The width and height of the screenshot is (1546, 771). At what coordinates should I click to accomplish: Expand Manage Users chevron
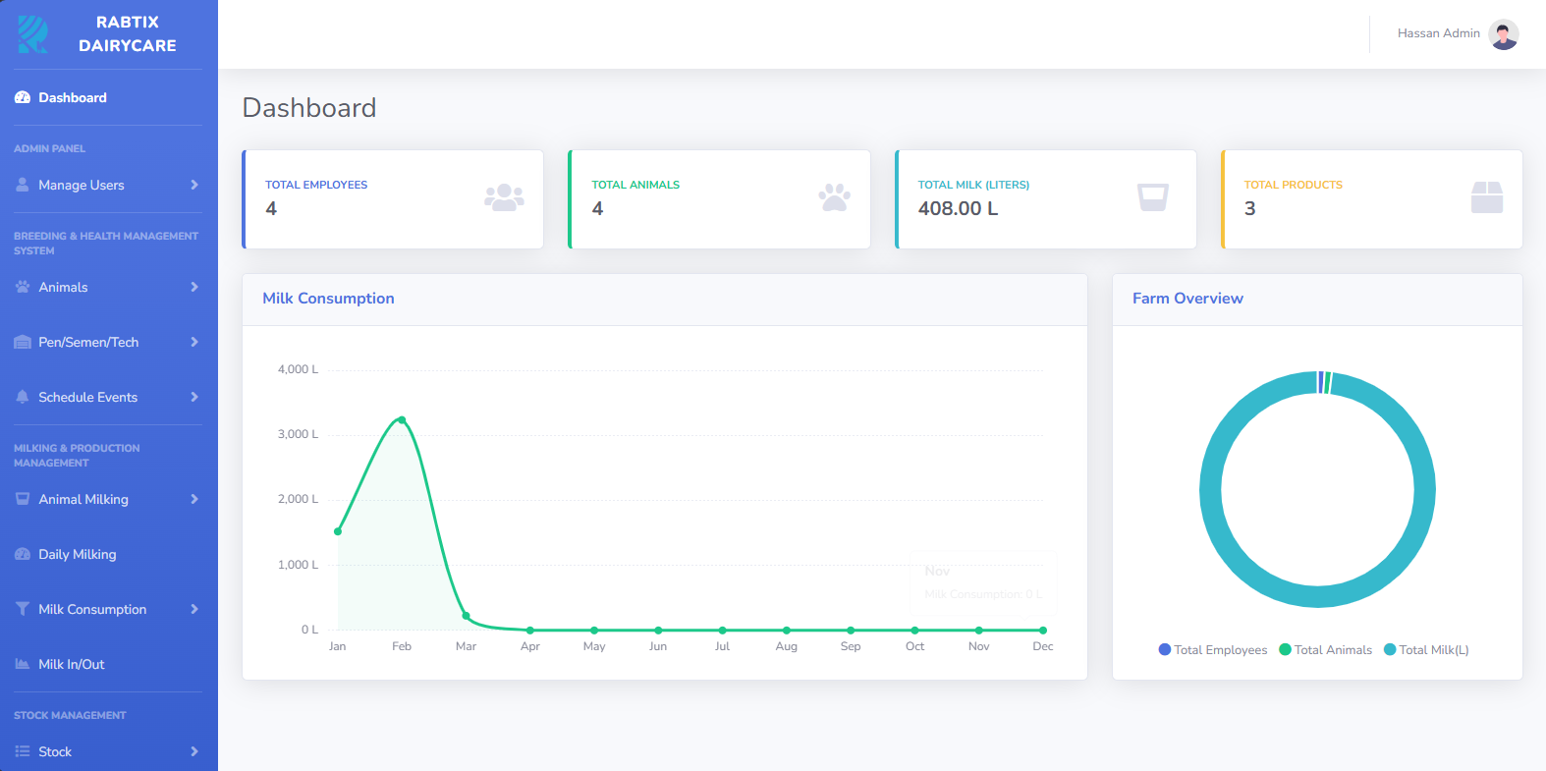(x=194, y=185)
